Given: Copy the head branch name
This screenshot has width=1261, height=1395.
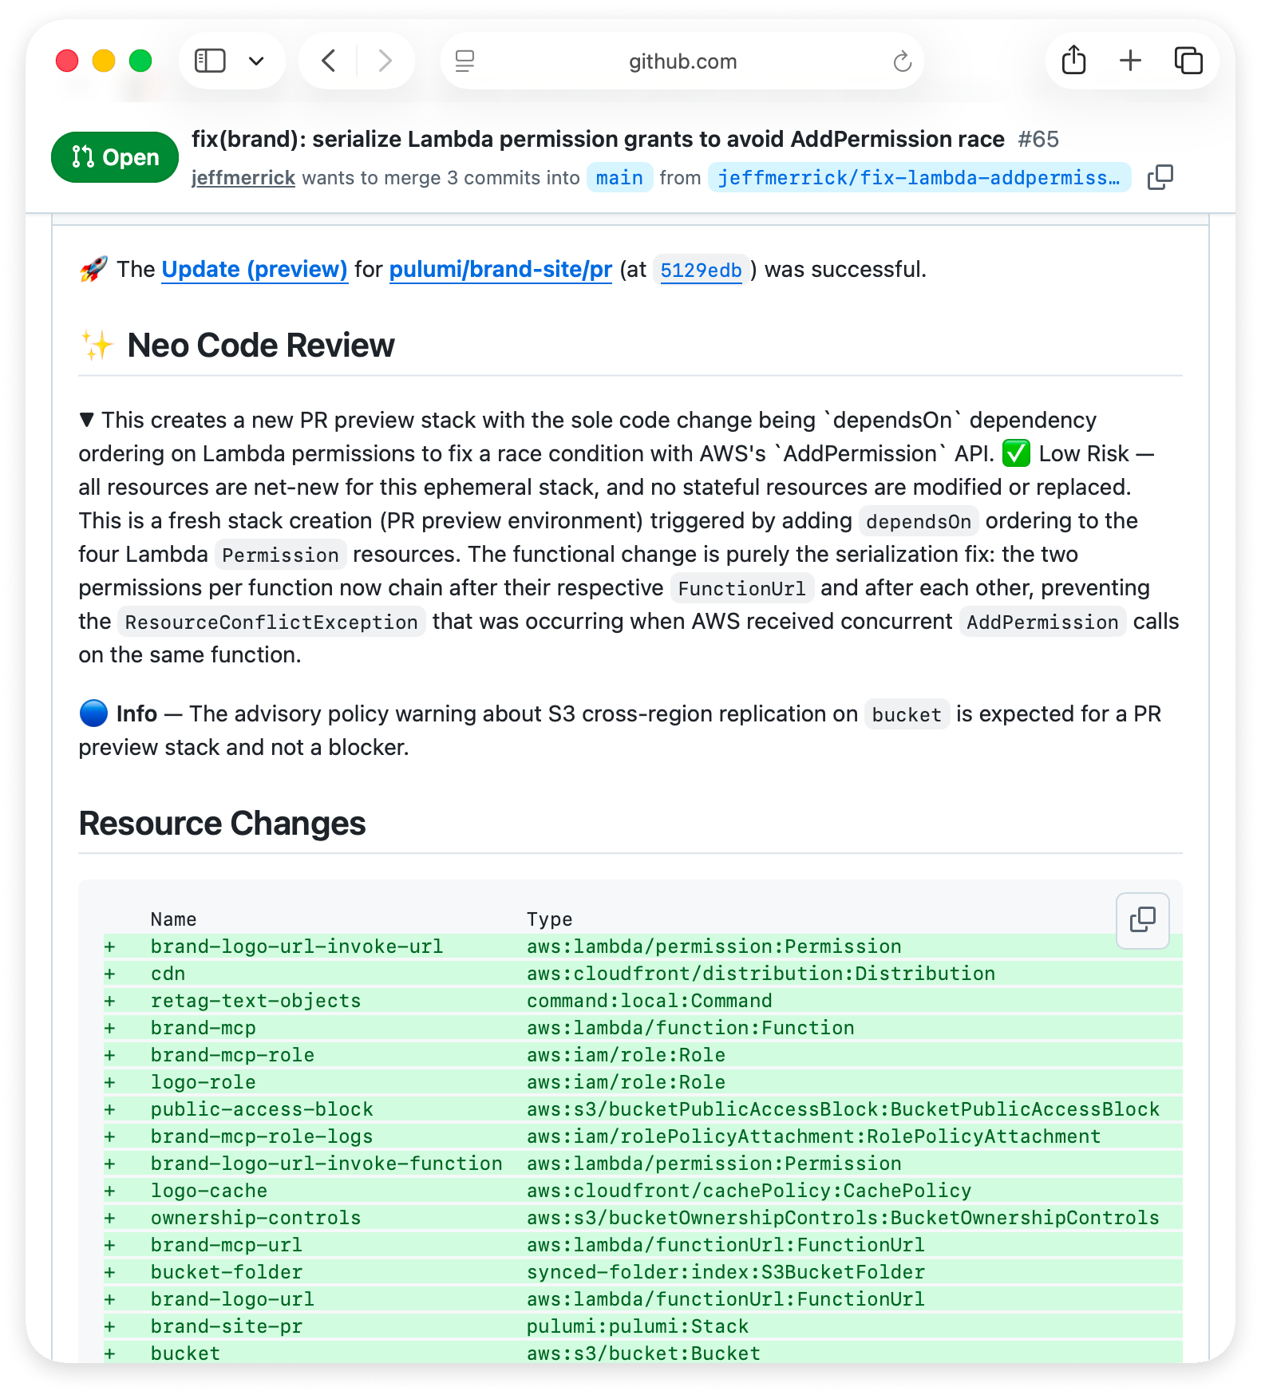Looking at the screenshot, I should click(x=1160, y=177).
